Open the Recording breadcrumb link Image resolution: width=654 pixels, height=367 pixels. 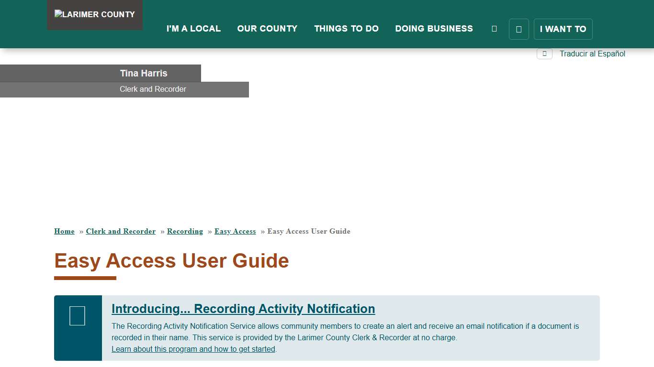tap(185, 231)
